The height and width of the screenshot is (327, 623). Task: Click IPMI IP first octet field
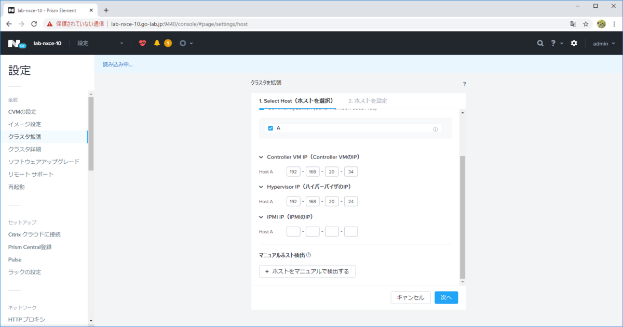click(x=293, y=231)
